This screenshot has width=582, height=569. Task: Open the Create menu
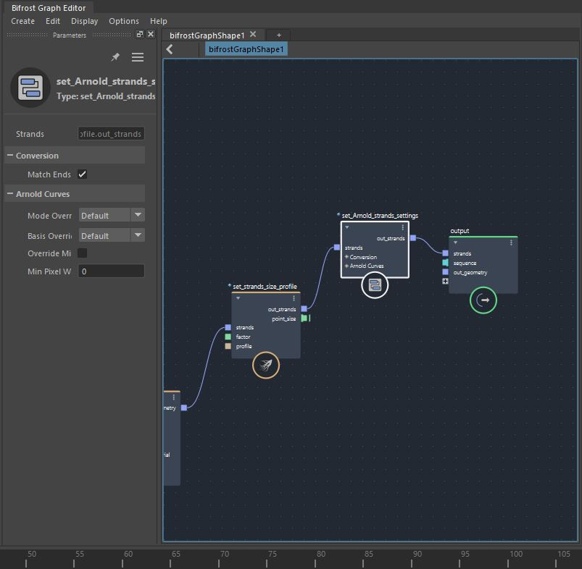(x=22, y=21)
